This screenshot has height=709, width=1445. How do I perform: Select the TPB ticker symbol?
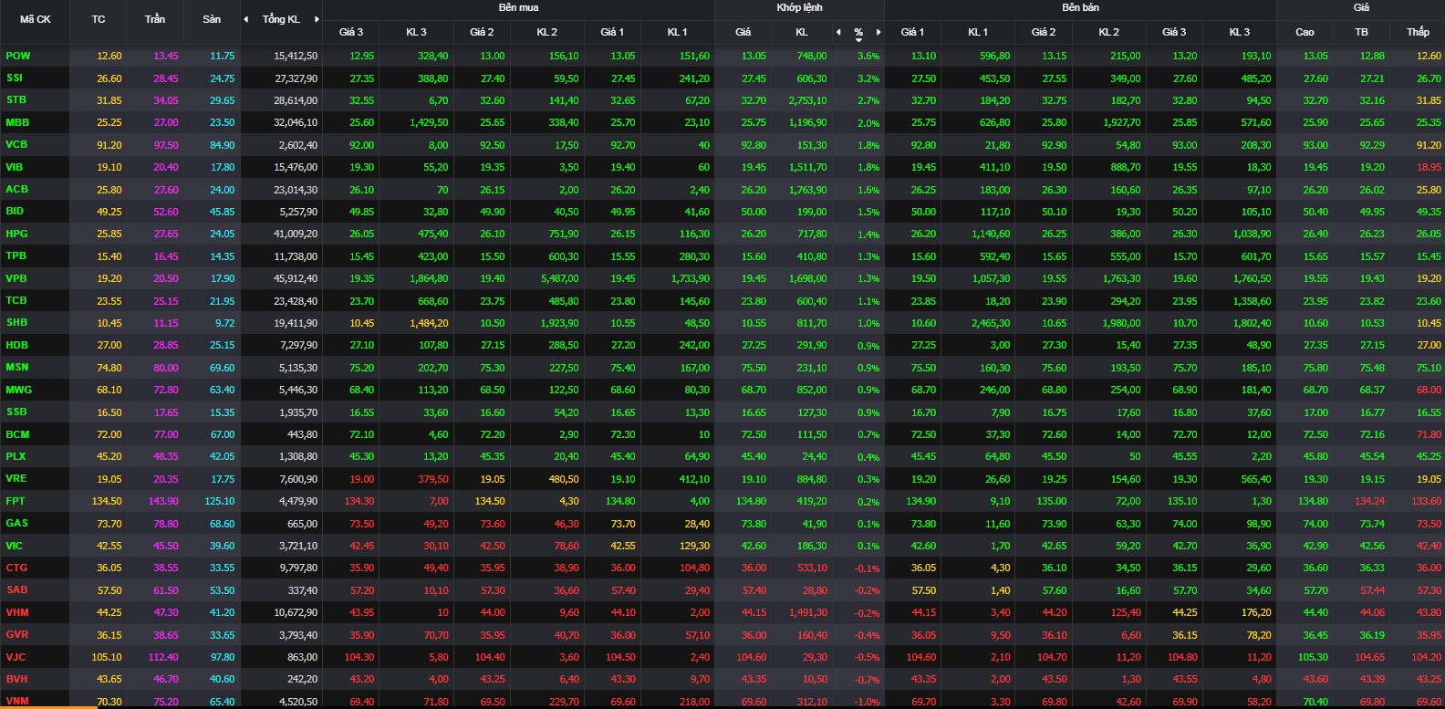coord(16,255)
